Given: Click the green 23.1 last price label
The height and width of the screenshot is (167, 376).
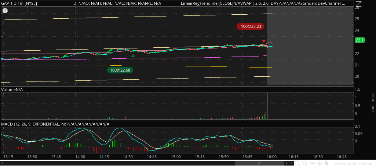Looking at the screenshot, I should pos(359,40).
